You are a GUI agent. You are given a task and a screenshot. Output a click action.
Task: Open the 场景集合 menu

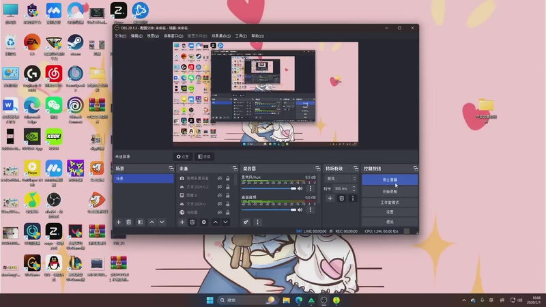pos(221,36)
